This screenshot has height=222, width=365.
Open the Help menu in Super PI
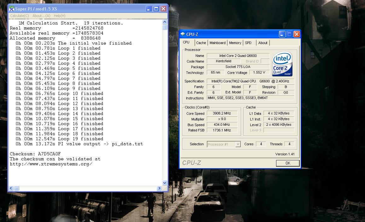click(60, 16)
